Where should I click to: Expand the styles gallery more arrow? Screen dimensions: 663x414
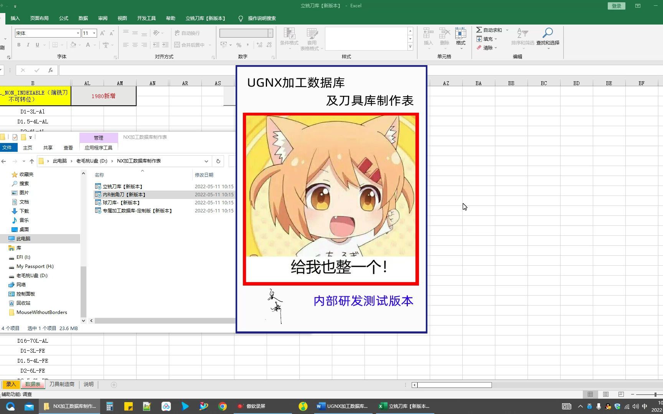tap(410, 47)
